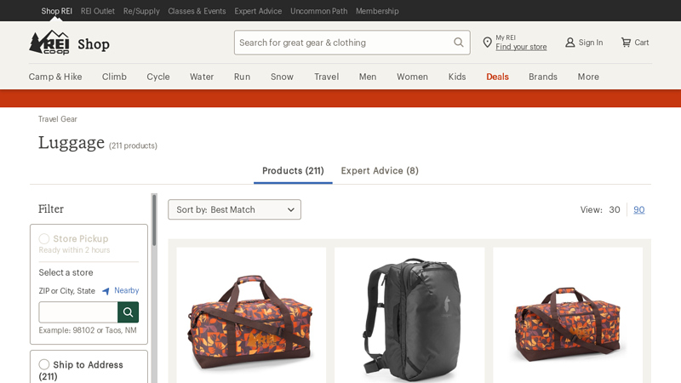The image size is (681, 383).
Task: Click the filter panel scrollbar
Action: coord(154,220)
